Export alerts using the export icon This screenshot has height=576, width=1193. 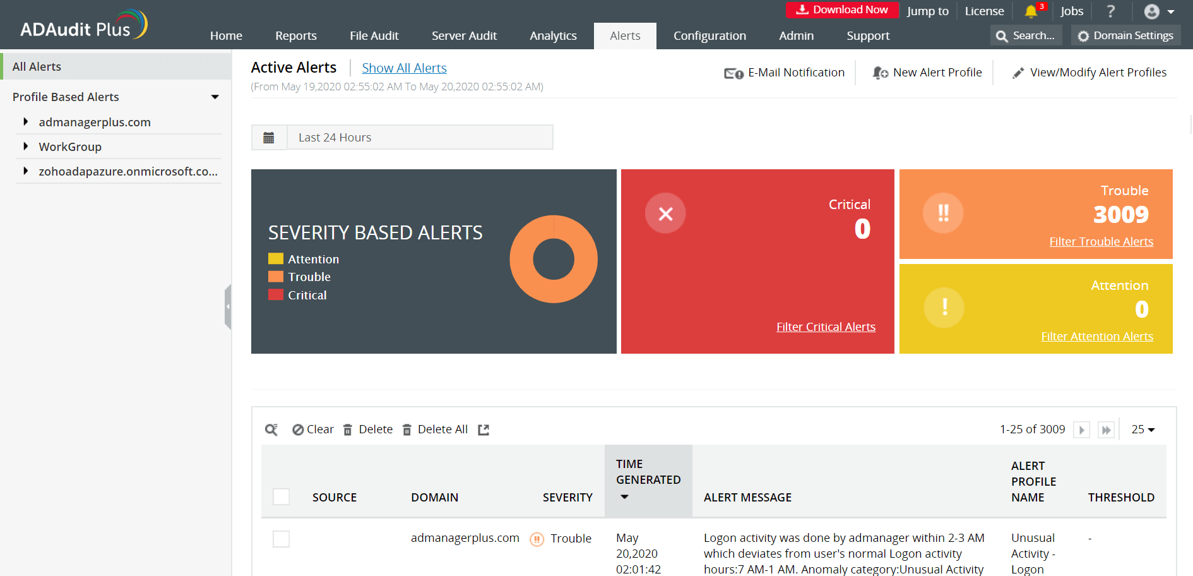(484, 429)
